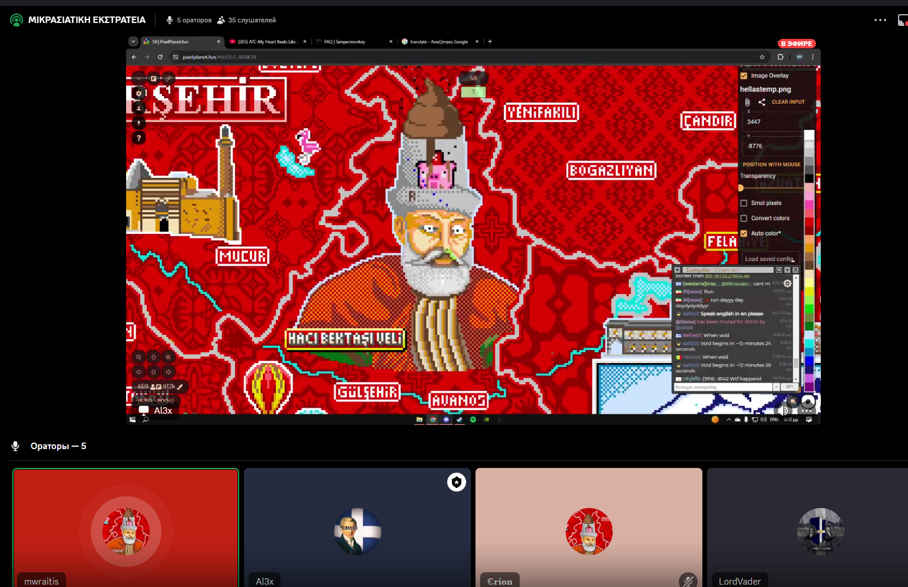
Task: Open the Chrome three-dot menu
Action: click(x=813, y=57)
